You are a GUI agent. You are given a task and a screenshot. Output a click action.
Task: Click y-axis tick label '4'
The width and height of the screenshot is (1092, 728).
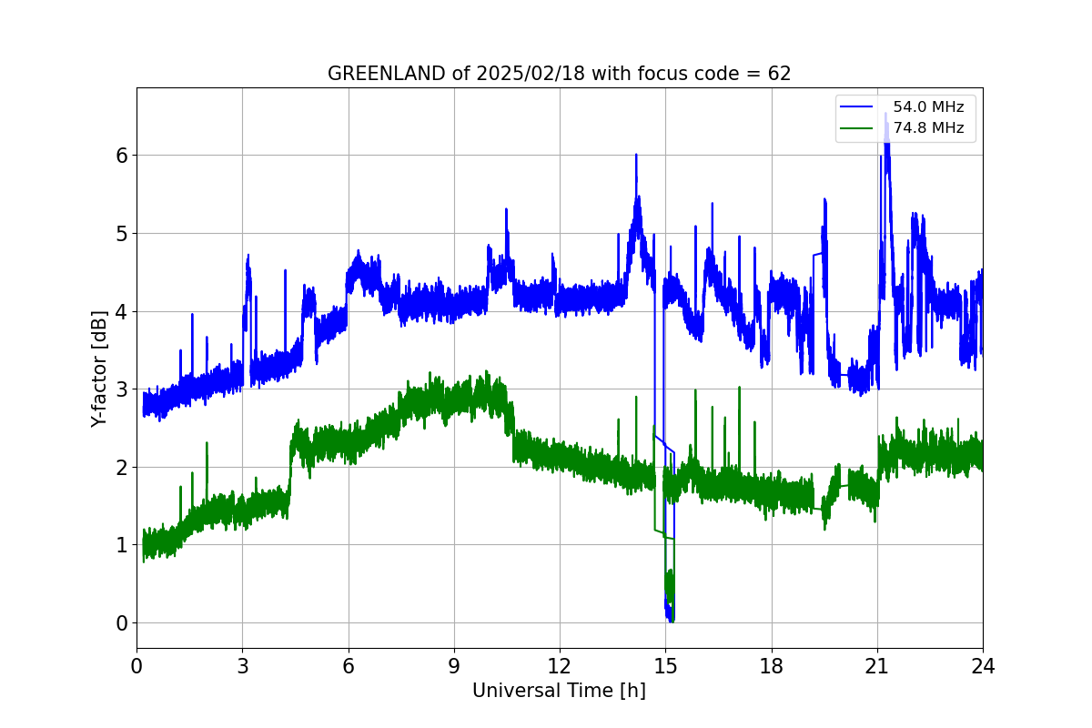coord(122,311)
